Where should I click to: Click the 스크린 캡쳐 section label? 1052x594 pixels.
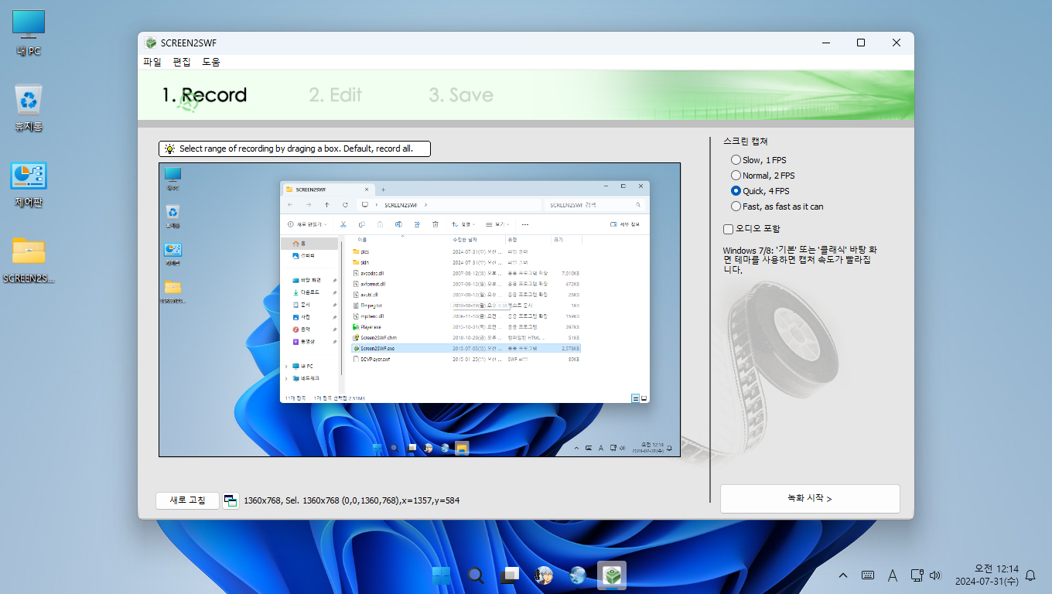[745, 142]
